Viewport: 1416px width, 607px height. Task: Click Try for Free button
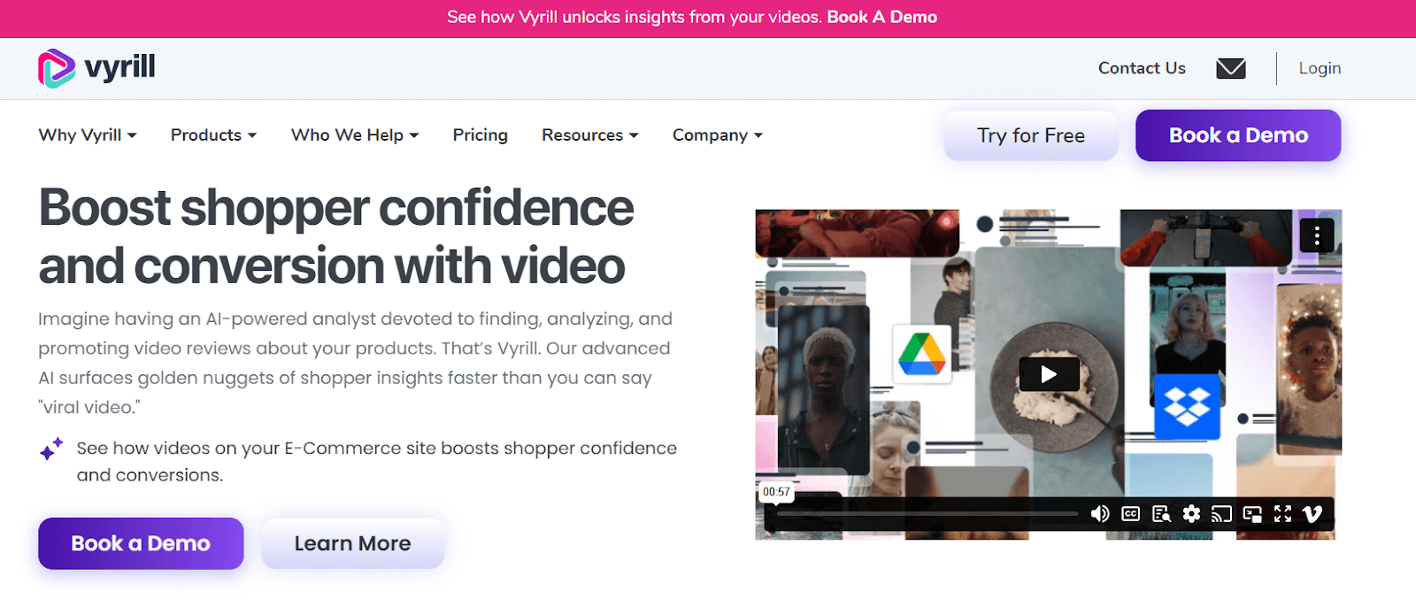tap(1031, 135)
